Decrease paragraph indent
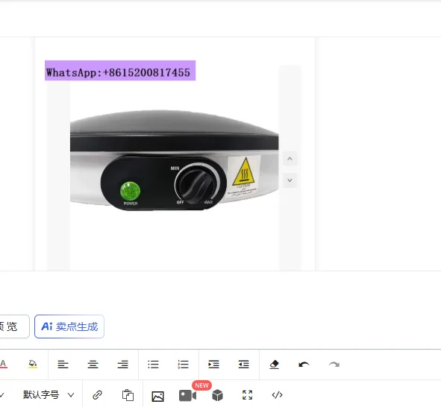The width and height of the screenshot is (441, 407). point(243,365)
